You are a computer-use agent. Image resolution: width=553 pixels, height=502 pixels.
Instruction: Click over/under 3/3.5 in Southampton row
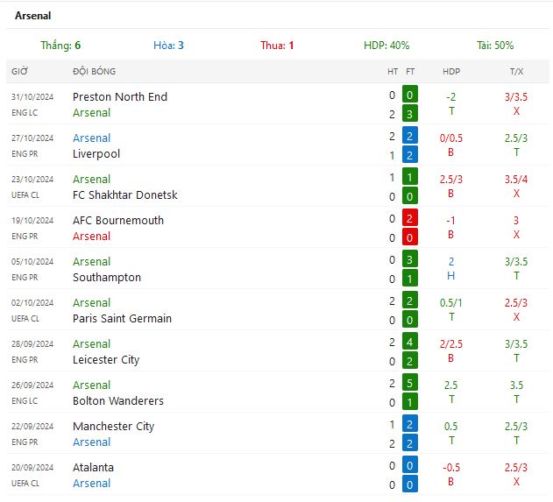(x=516, y=262)
